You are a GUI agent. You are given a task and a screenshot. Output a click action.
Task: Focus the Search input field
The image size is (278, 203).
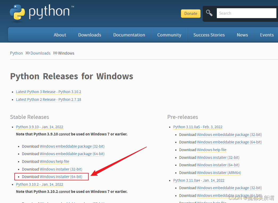click(246, 13)
